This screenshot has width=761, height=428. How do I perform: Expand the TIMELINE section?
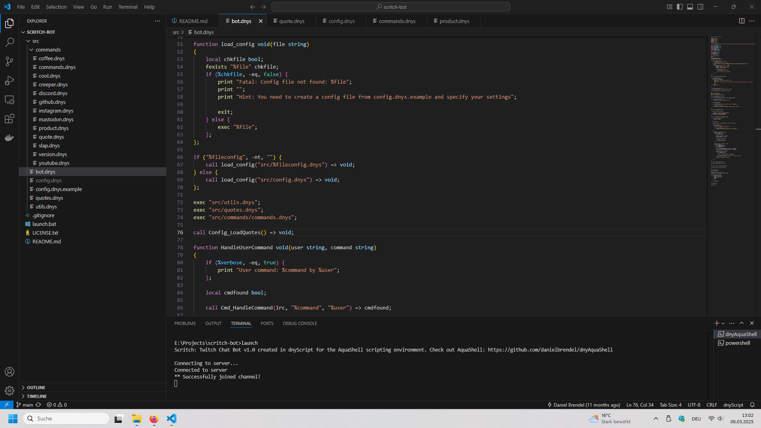pos(92,396)
